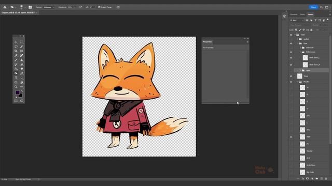Switch to the Channels tab
Image resolution: width=332 pixels, height=186 pixels.
[294, 14]
